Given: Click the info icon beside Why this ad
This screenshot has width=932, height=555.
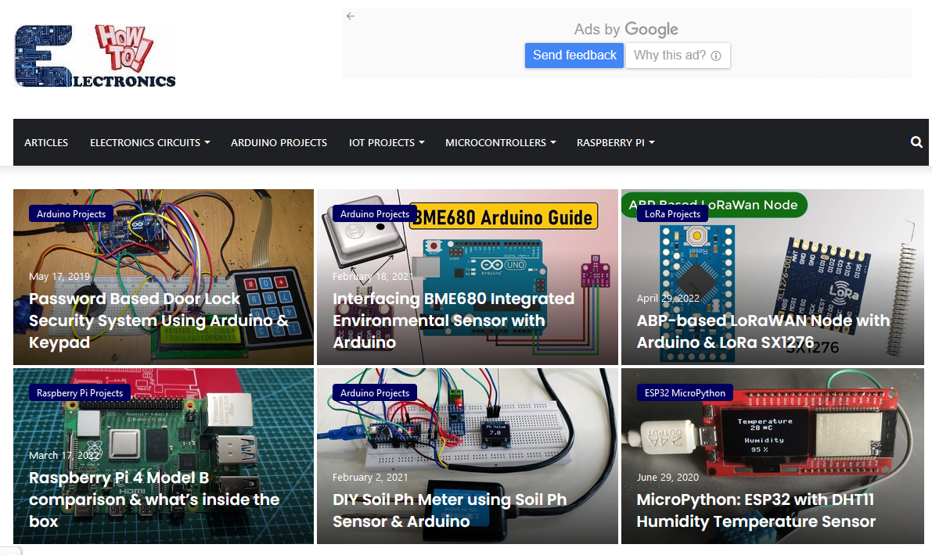Looking at the screenshot, I should tap(716, 55).
